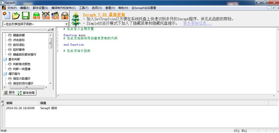
Task: Close the left wizard panel
Action: point(52,30)
